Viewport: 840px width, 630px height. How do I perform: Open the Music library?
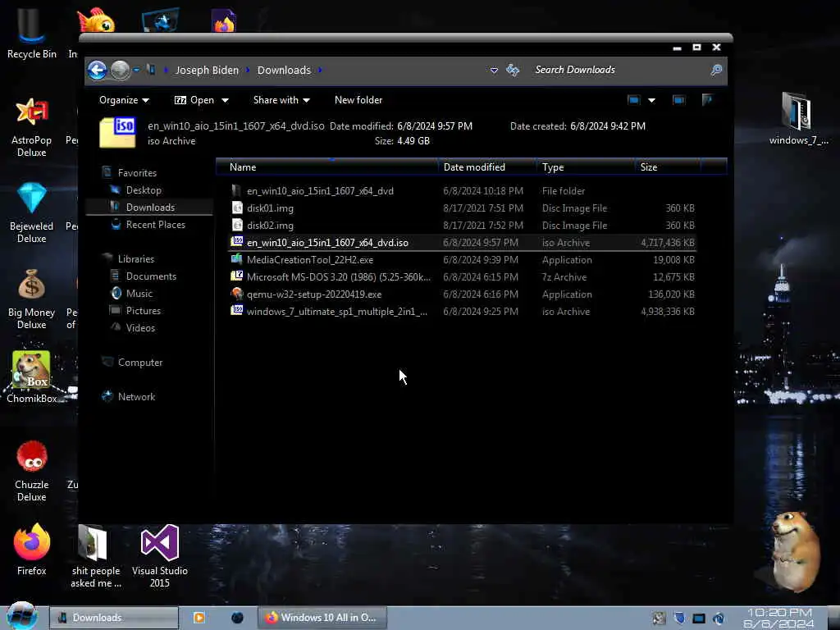tap(139, 293)
